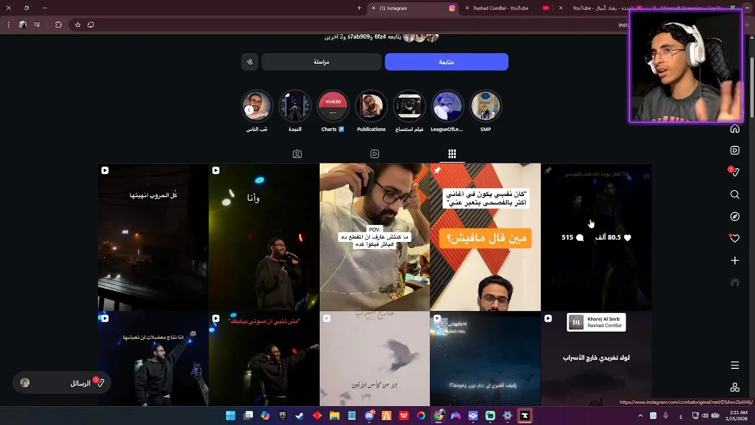This screenshot has width=755, height=425.
Task: Open the taskbar clock showing 2:21 AM
Action: 738,416
